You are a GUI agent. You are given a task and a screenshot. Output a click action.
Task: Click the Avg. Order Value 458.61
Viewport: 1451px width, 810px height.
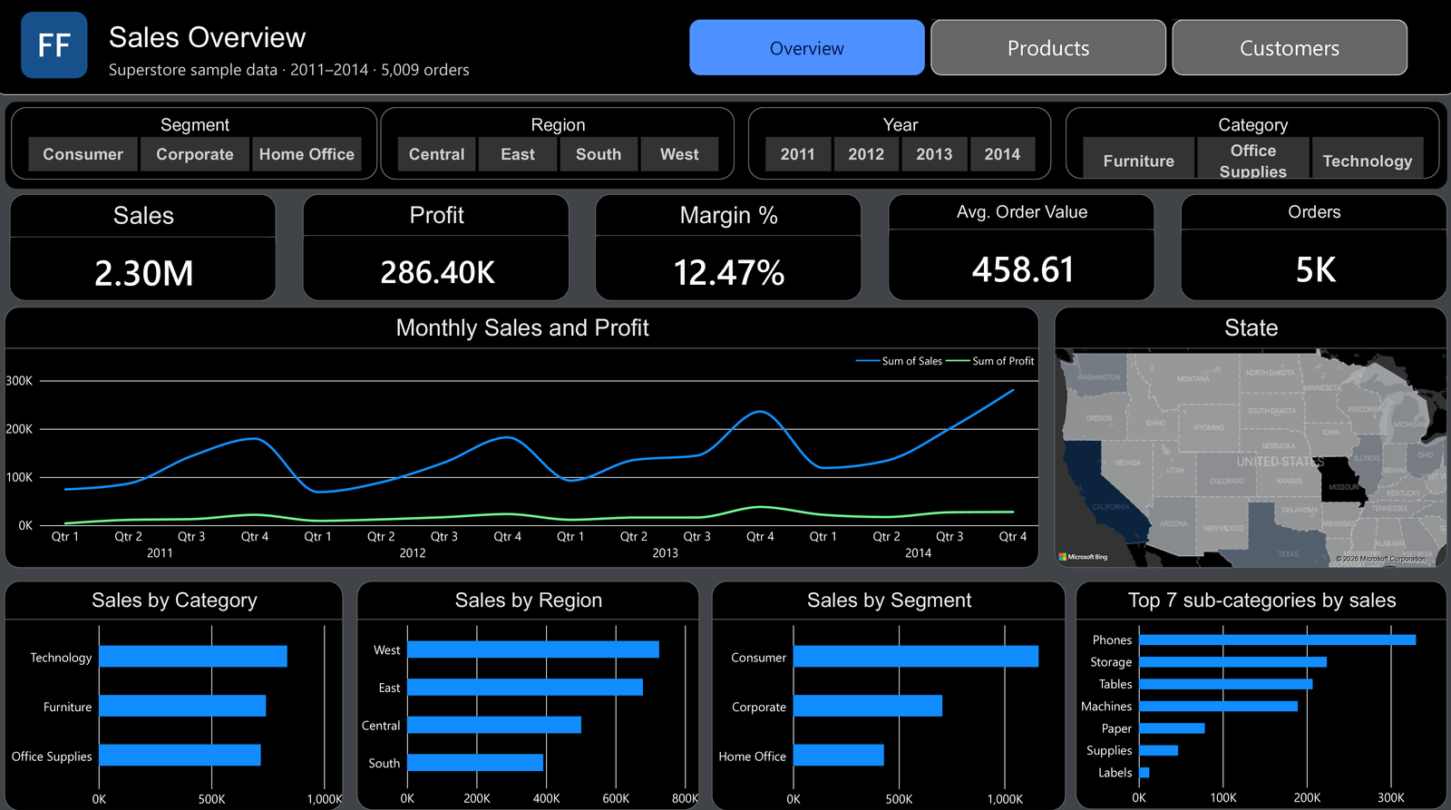[x=1023, y=269]
